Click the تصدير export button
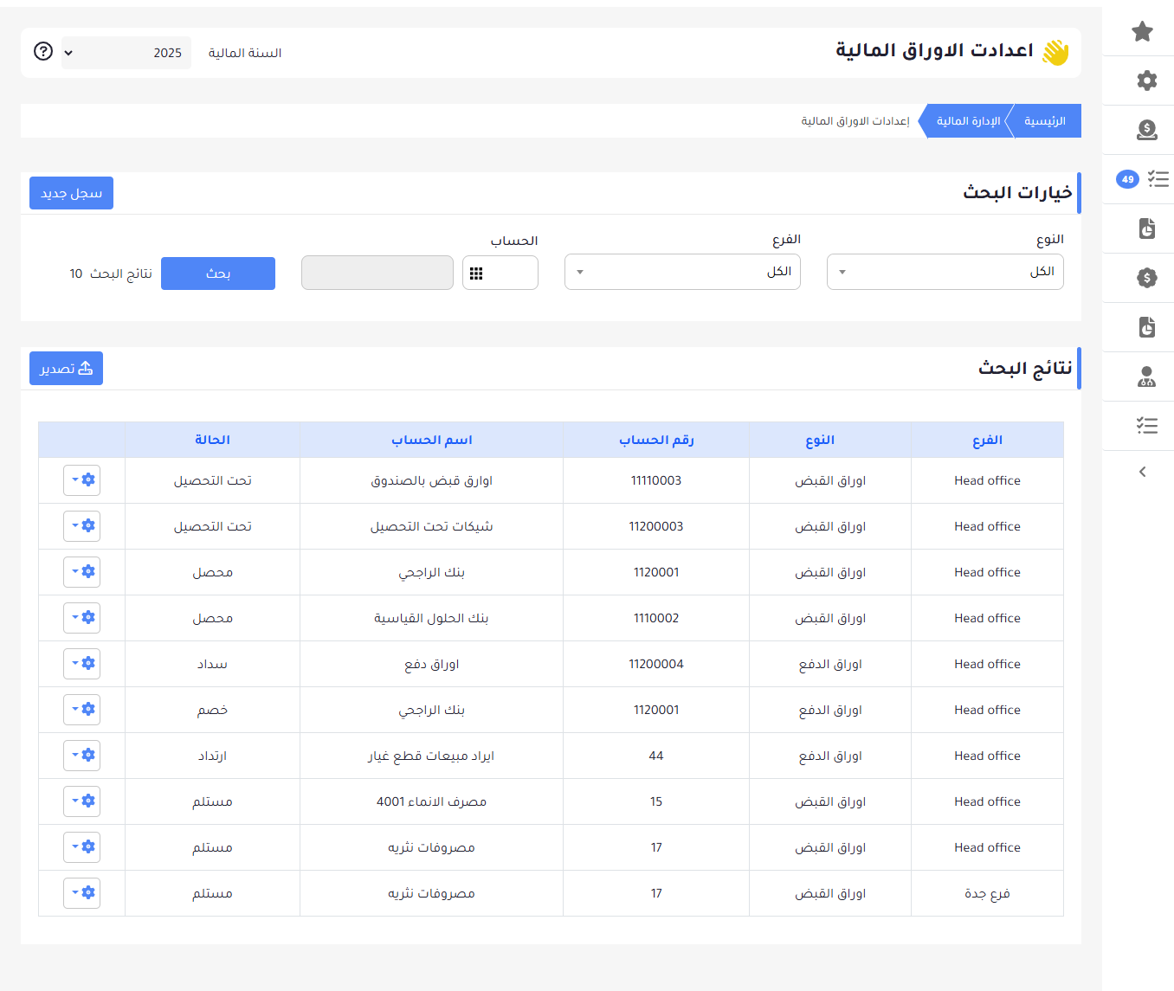The width and height of the screenshot is (1174, 991). click(x=66, y=369)
